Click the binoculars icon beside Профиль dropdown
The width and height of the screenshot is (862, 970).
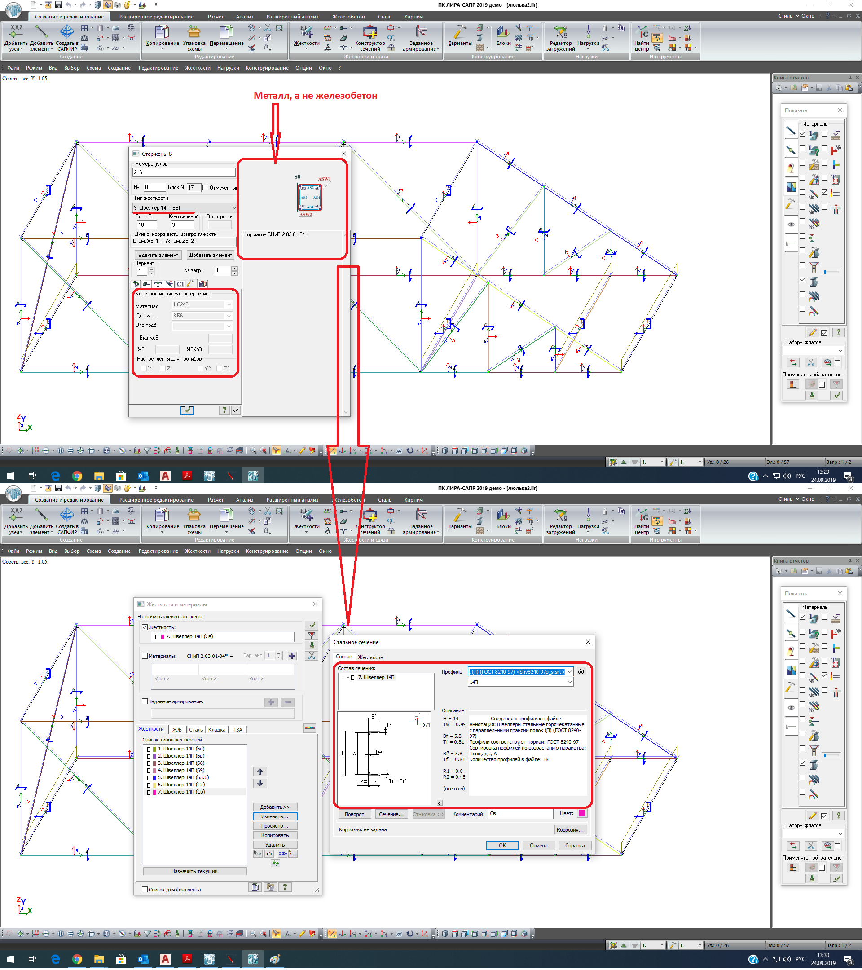581,671
